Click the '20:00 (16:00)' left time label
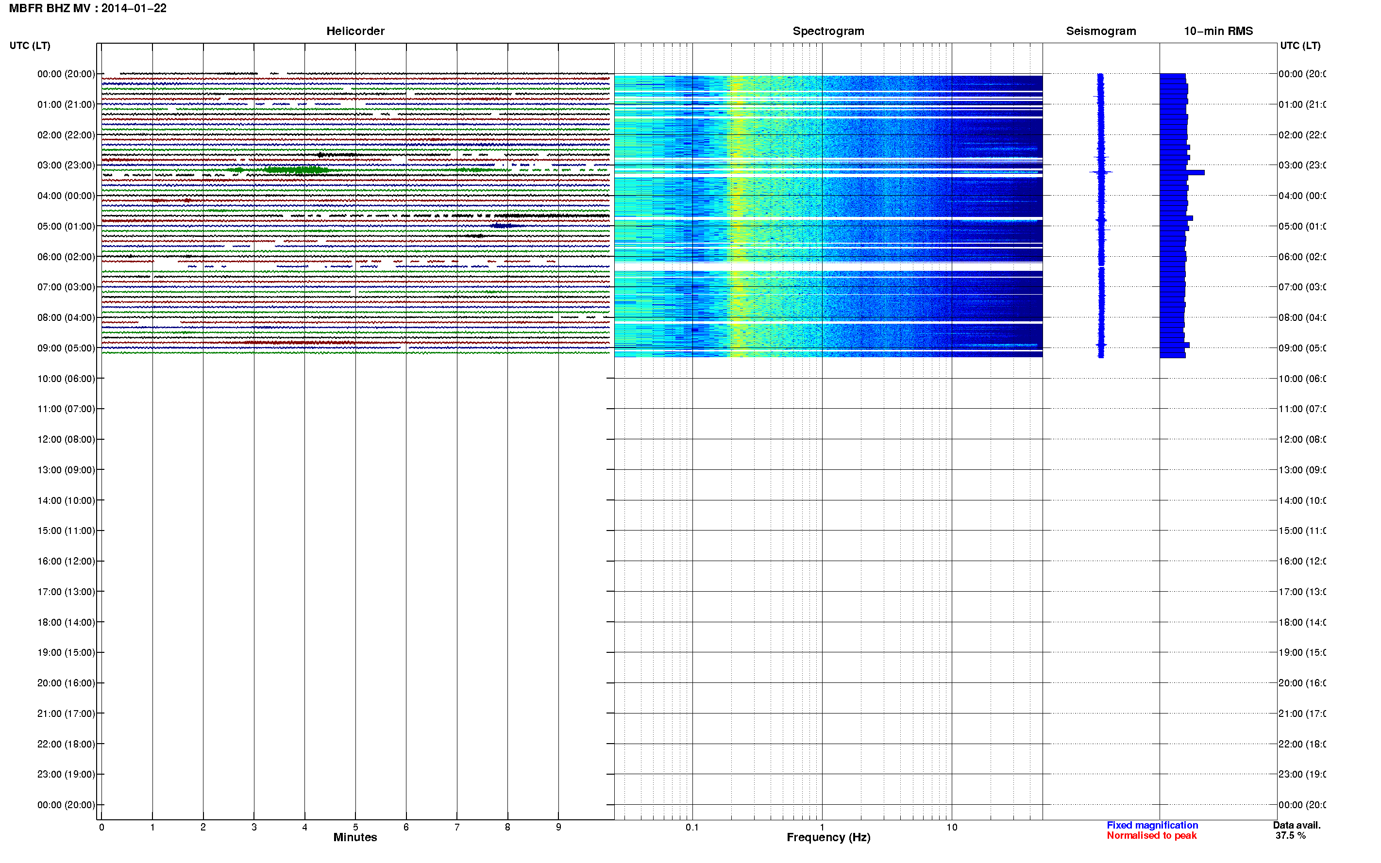 pyautogui.click(x=66, y=682)
